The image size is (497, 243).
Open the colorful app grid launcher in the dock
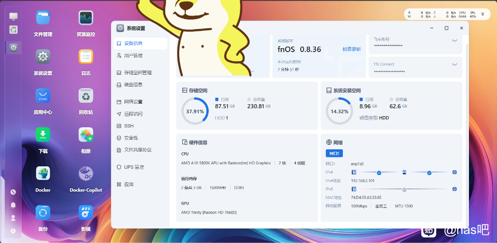tap(14, 30)
